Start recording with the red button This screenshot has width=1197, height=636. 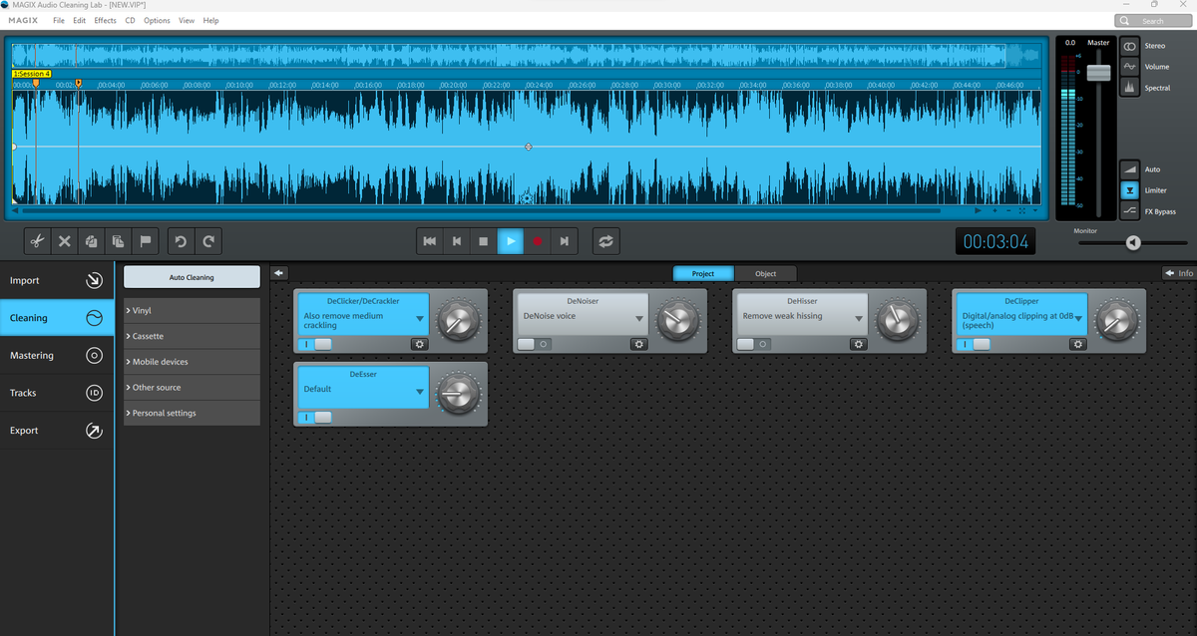coord(538,241)
